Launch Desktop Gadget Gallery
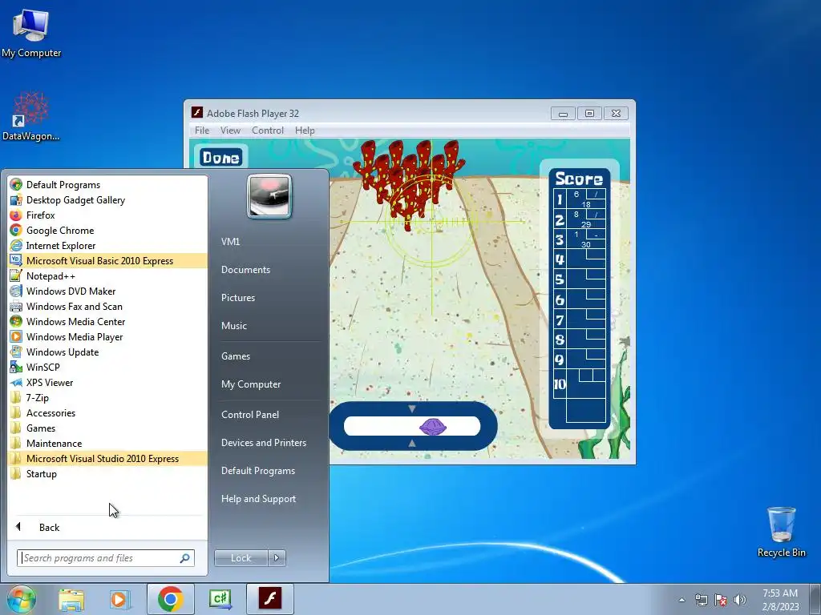The height and width of the screenshot is (615, 821). [107, 199]
